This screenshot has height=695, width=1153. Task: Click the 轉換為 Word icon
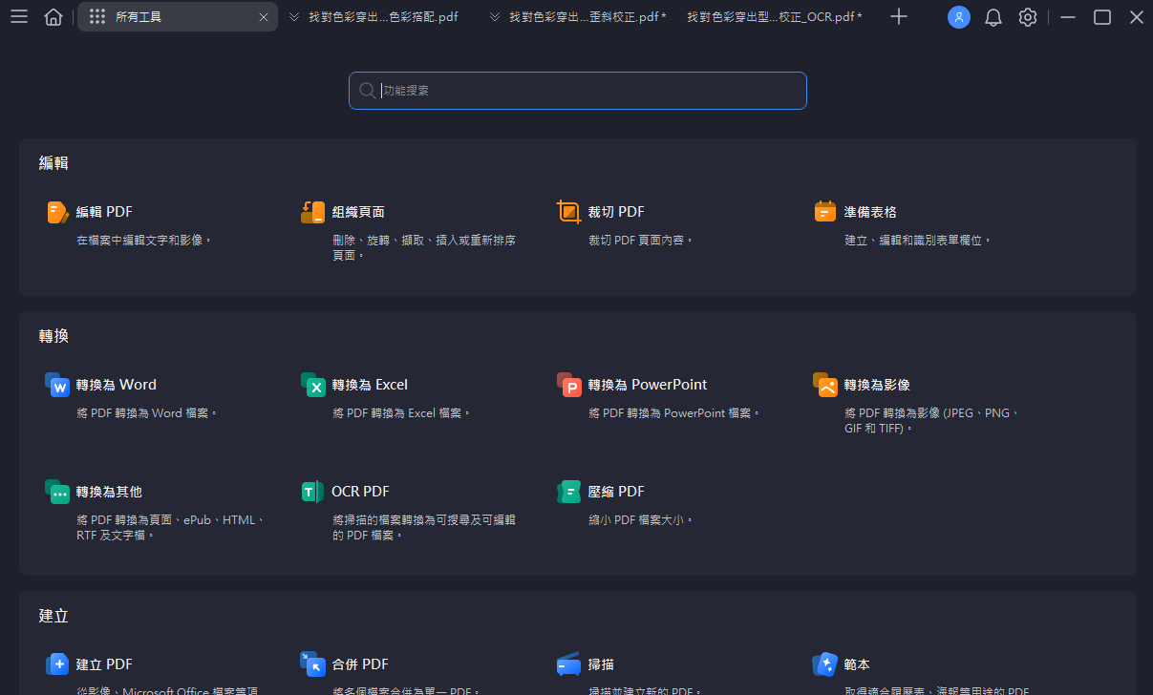57,385
